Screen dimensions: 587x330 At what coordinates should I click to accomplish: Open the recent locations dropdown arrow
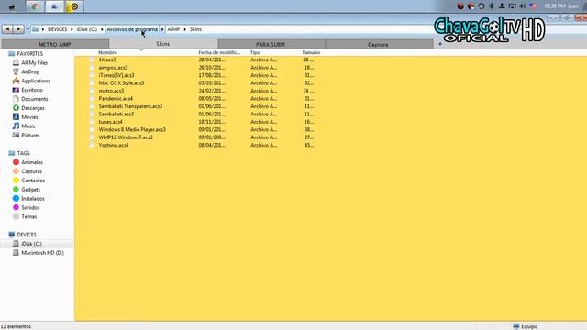point(28,29)
